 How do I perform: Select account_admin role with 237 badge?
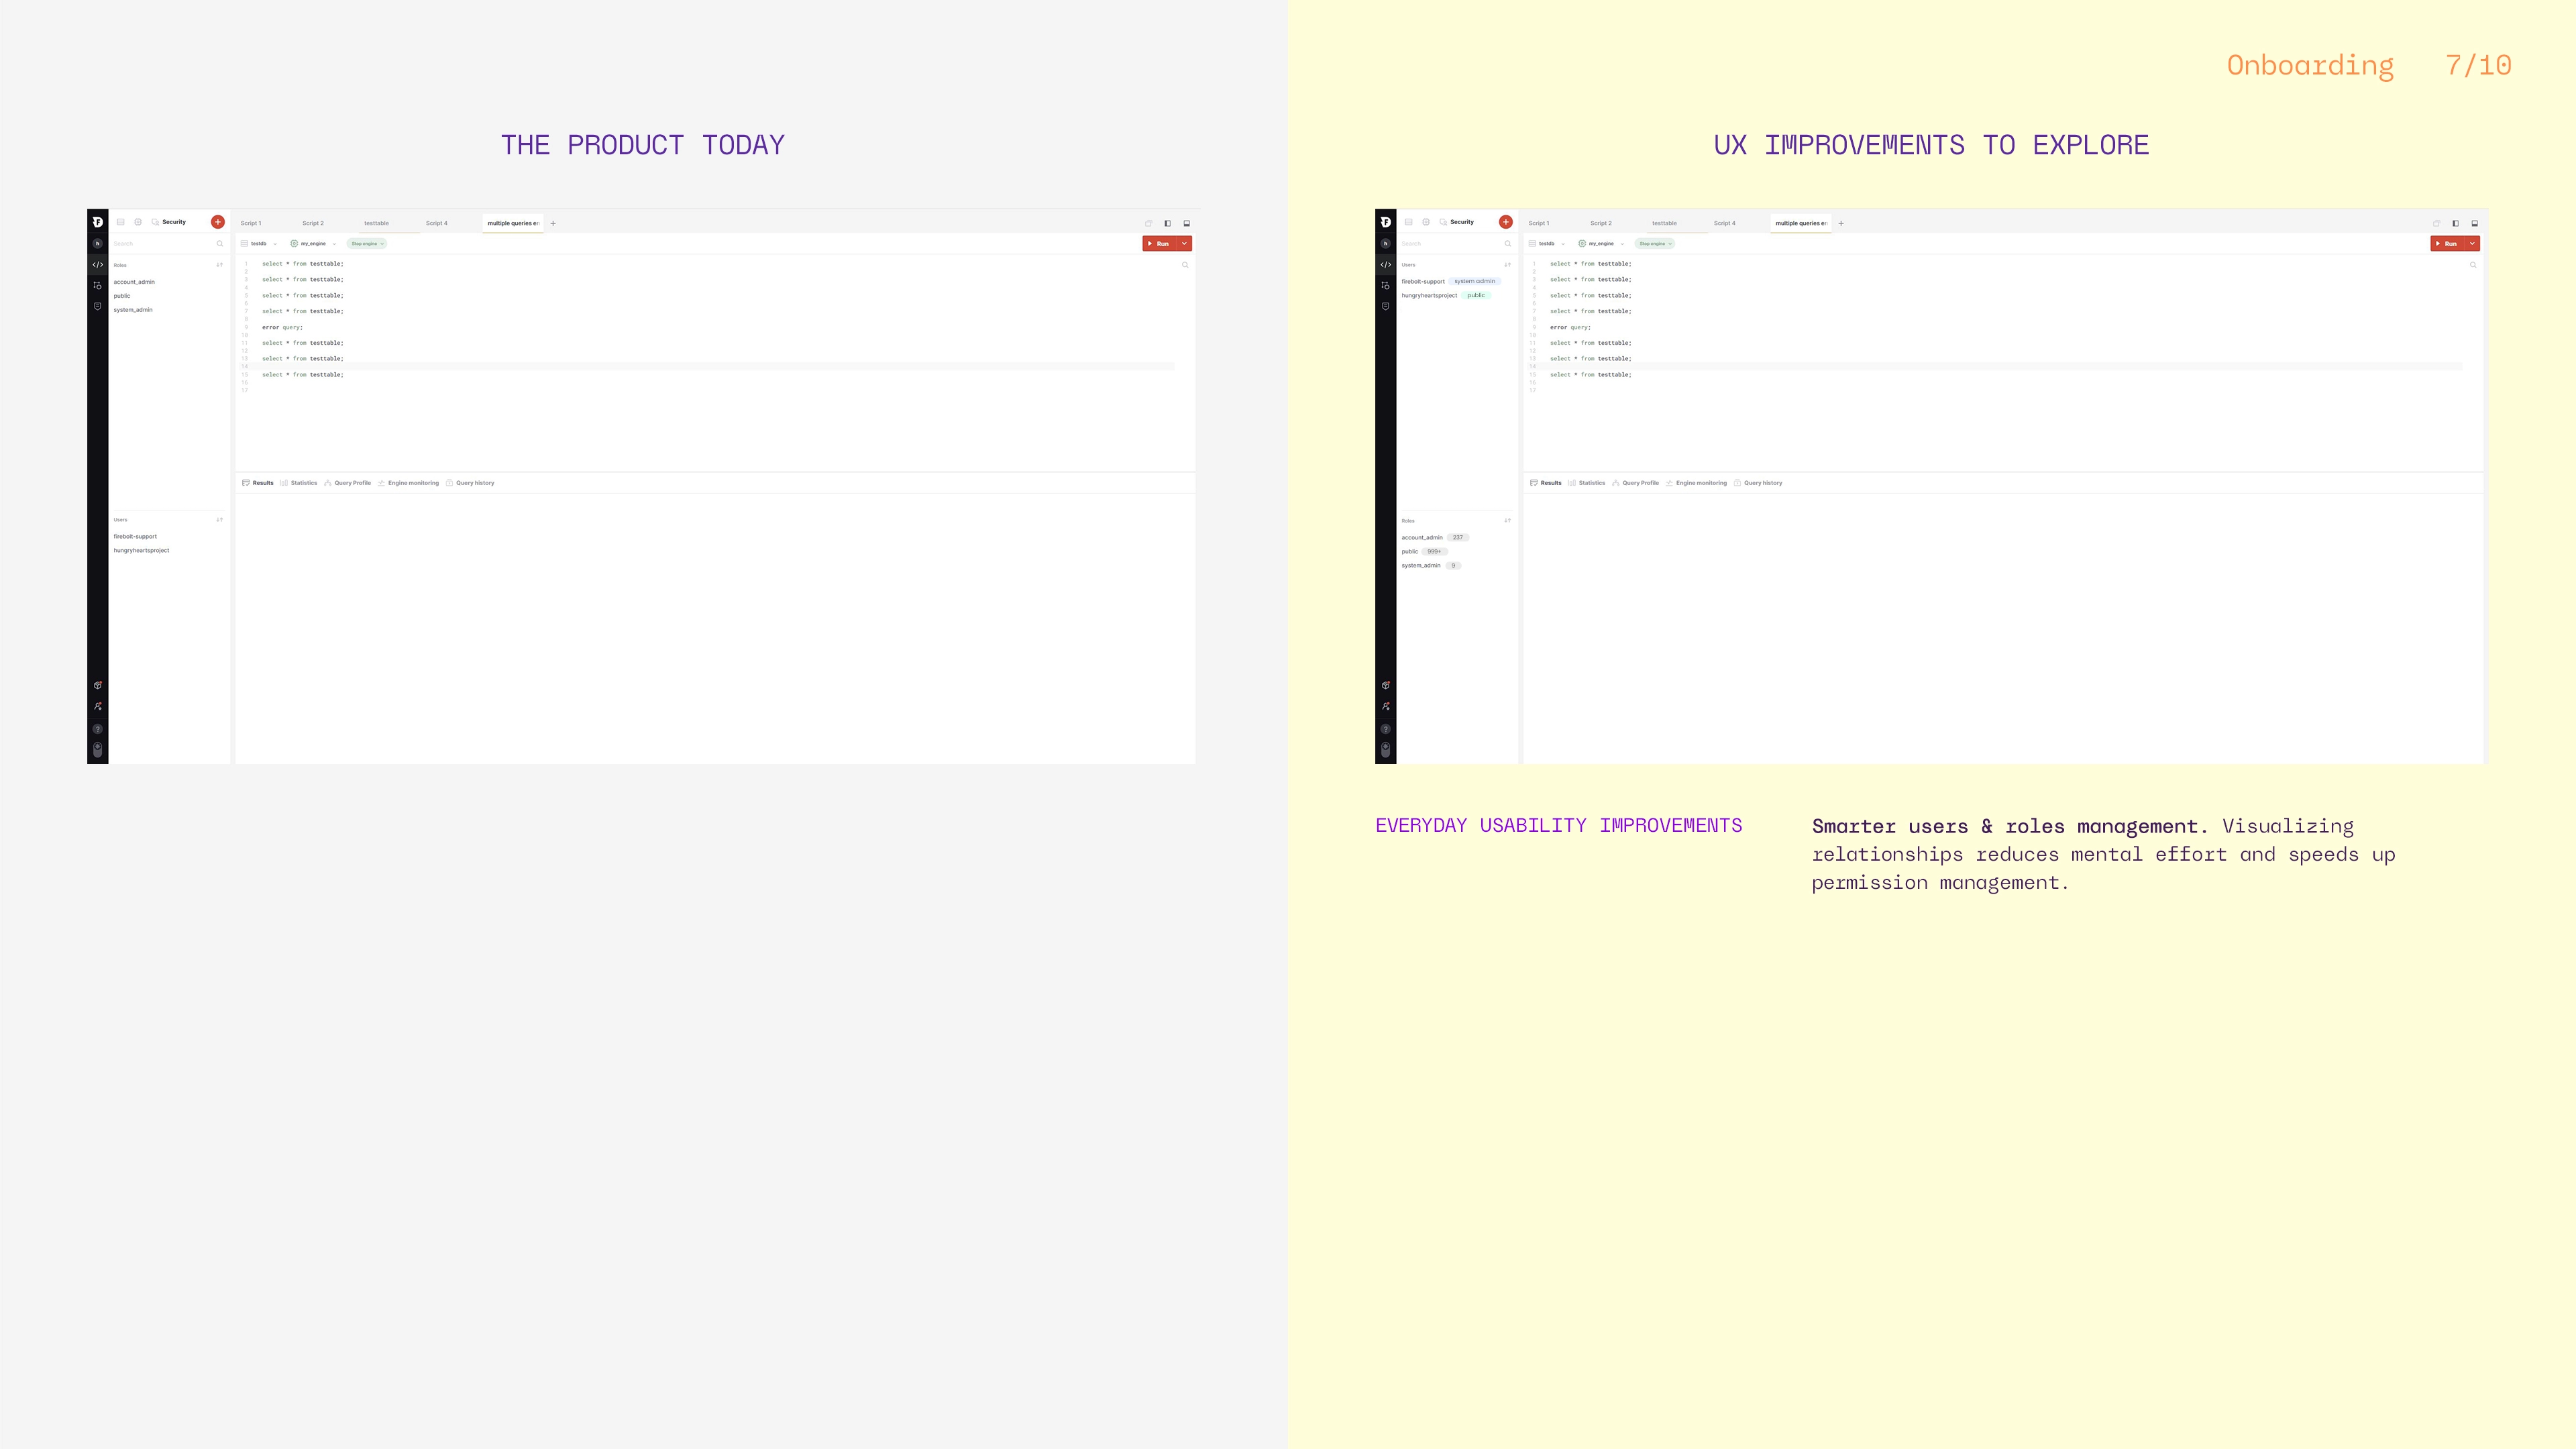coord(1422,538)
